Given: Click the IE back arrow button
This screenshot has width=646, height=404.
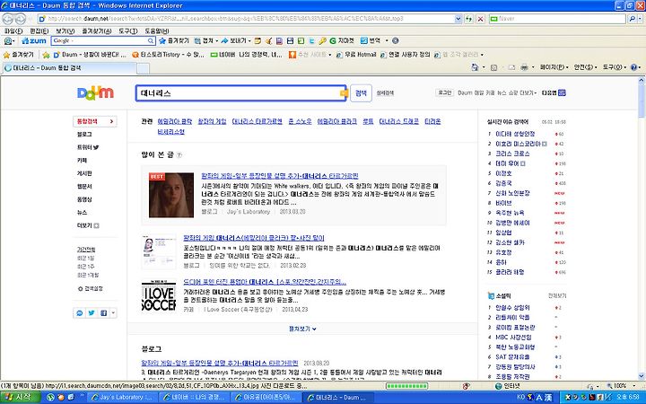Looking at the screenshot, I should [x=8, y=19].
